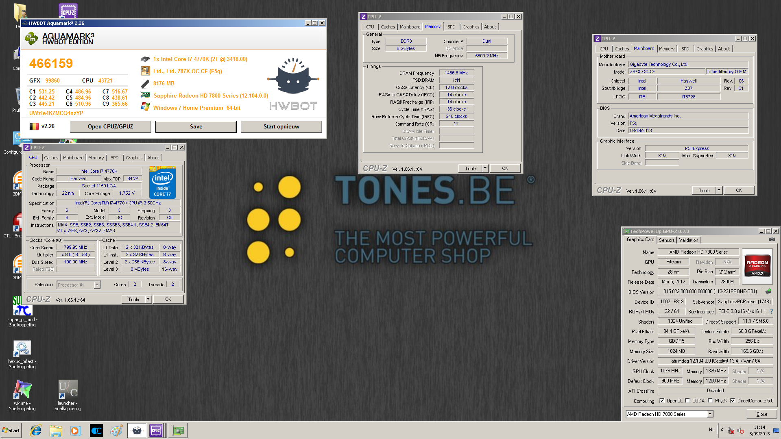Click the Aquamark memory stick icon

point(145,84)
